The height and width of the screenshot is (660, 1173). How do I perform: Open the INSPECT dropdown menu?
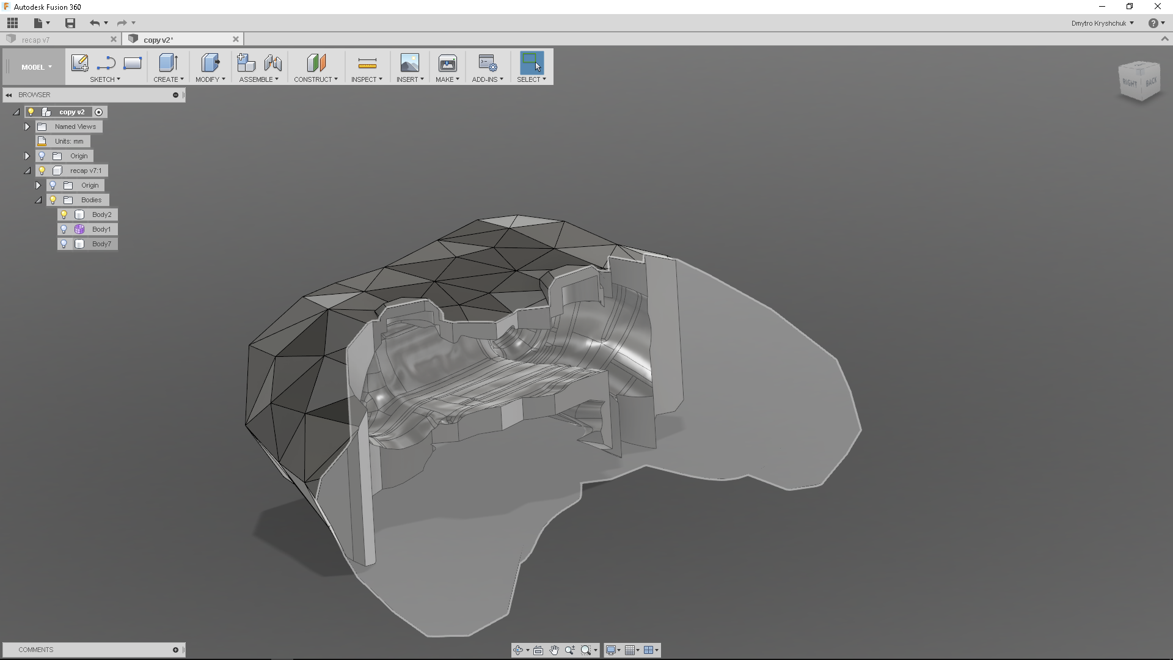tap(367, 79)
